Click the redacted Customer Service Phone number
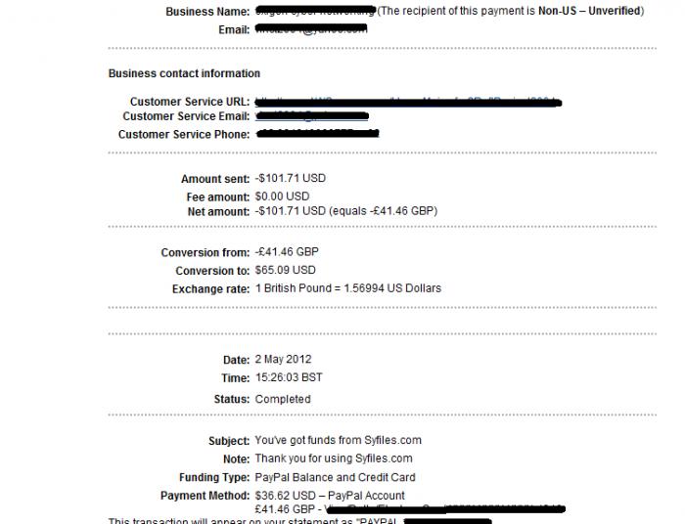 click(x=317, y=133)
